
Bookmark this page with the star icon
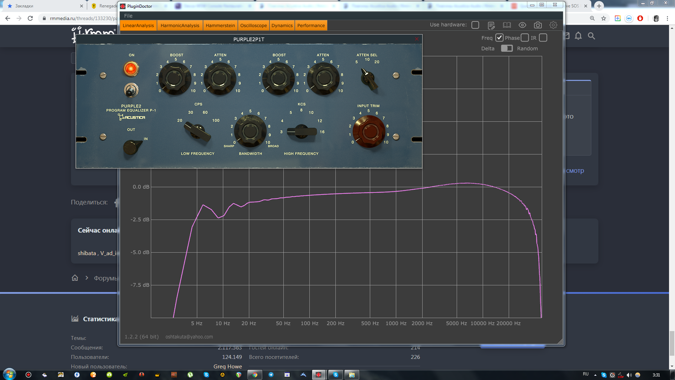tap(604, 18)
